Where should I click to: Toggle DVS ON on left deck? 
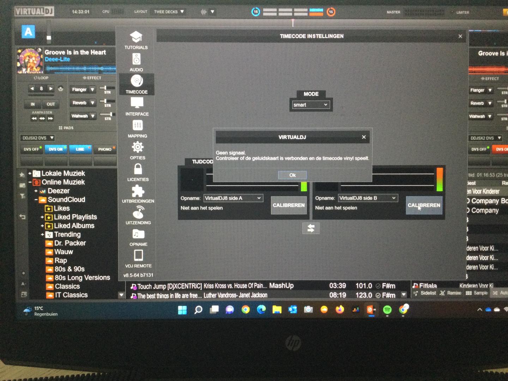(56, 149)
